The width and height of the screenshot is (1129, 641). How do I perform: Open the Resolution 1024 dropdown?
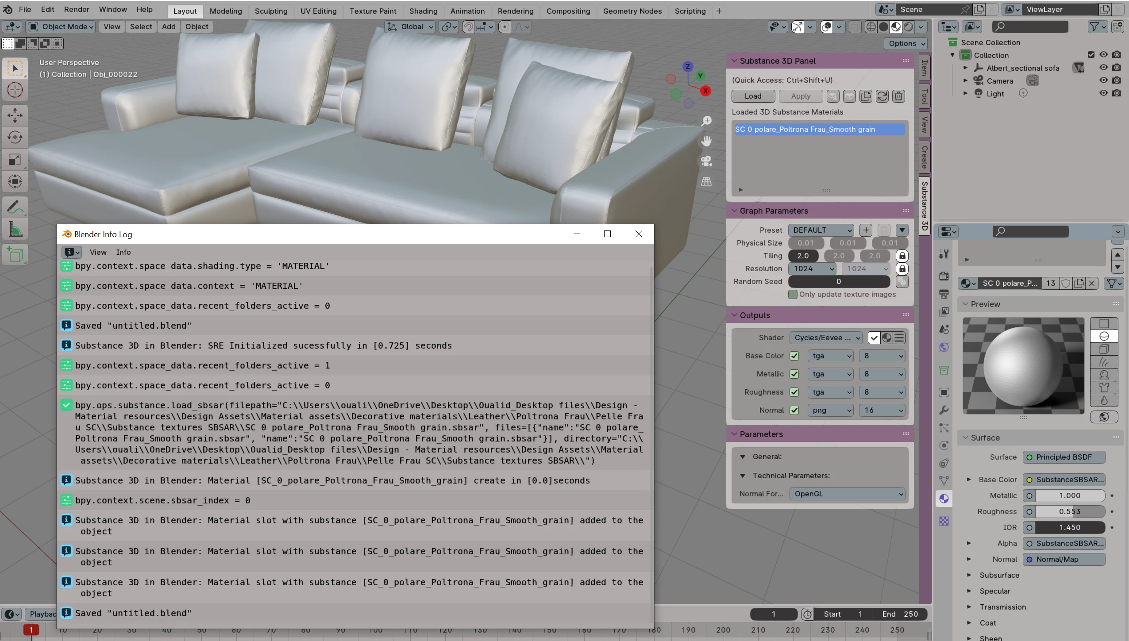[813, 269]
